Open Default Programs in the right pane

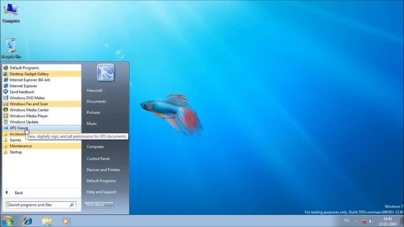[x=101, y=181]
